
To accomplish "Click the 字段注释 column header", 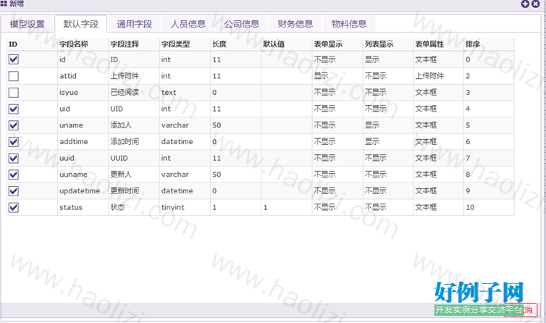I will 134,44.
